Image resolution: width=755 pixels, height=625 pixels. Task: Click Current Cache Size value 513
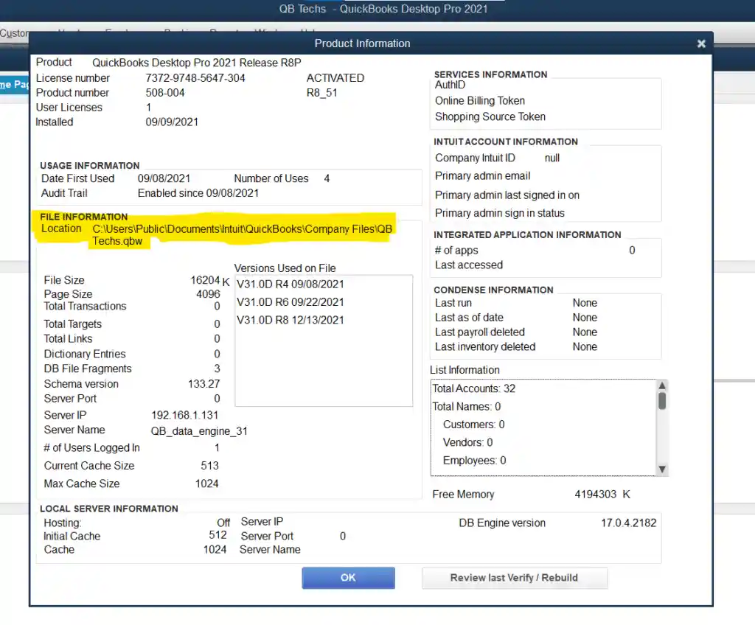pos(209,466)
